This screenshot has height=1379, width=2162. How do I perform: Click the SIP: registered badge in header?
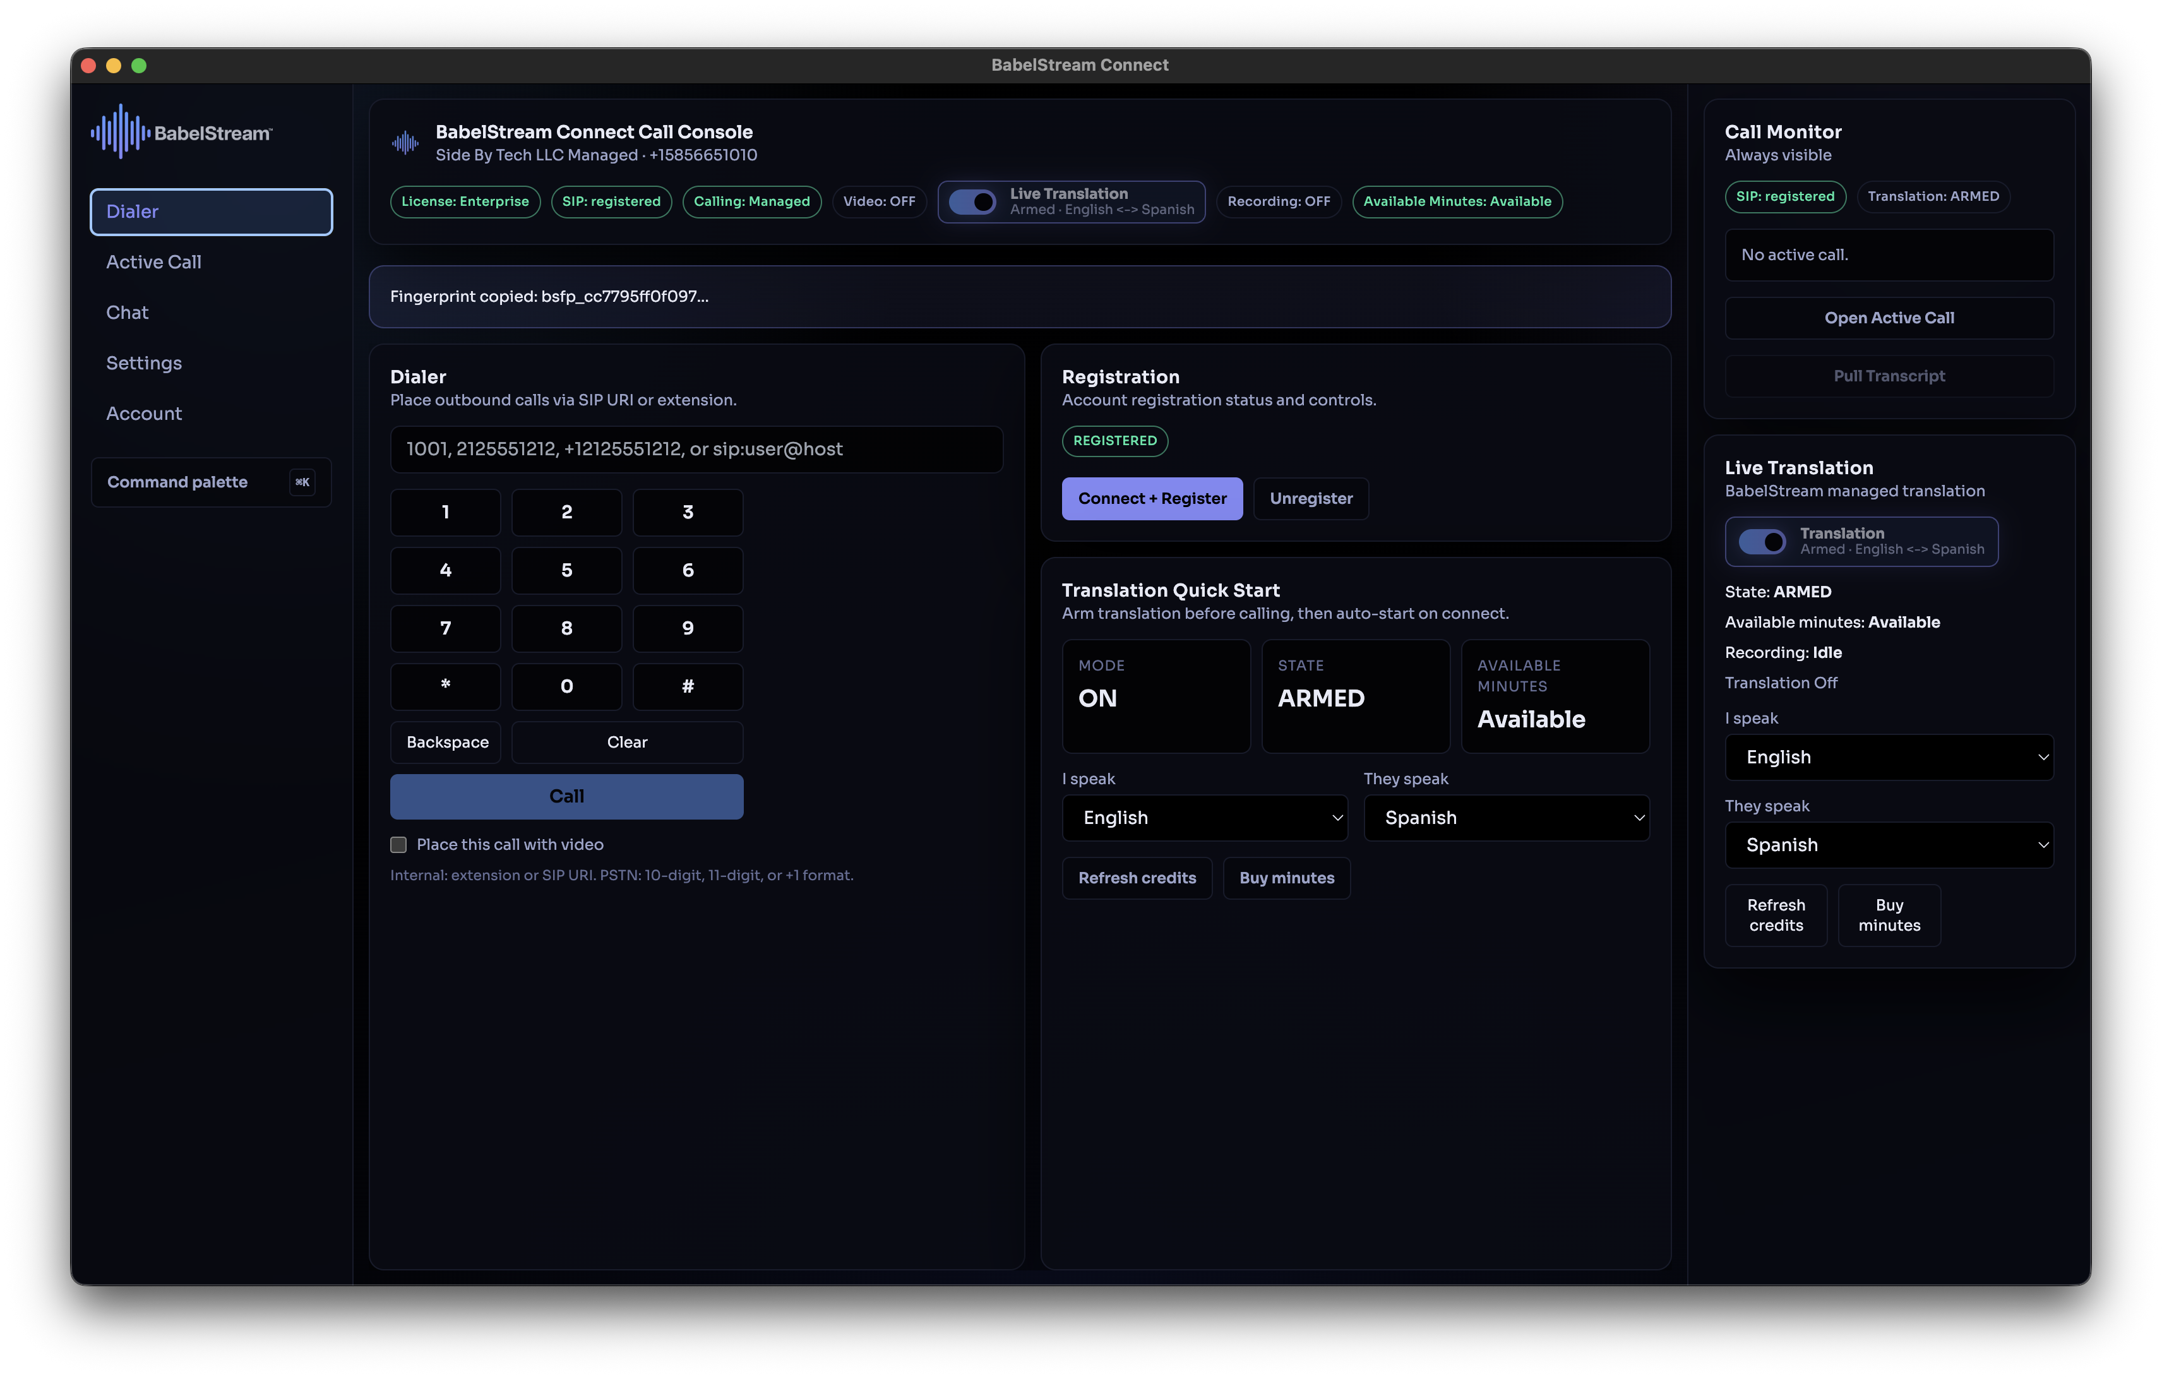coord(611,202)
